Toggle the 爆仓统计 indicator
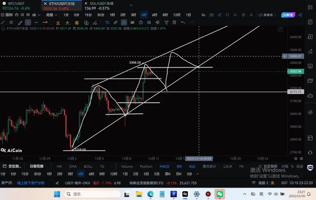The width and height of the screenshot is (316, 200). (x=209, y=166)
